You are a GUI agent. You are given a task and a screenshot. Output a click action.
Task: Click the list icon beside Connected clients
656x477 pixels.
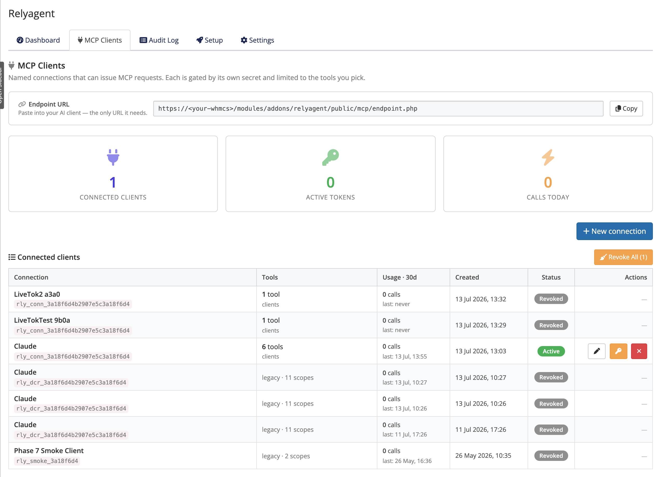click(12, 257)
